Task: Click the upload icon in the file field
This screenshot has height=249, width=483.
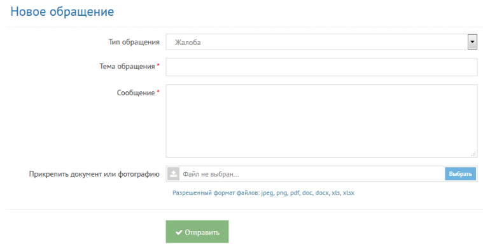Action: point(174,174)
